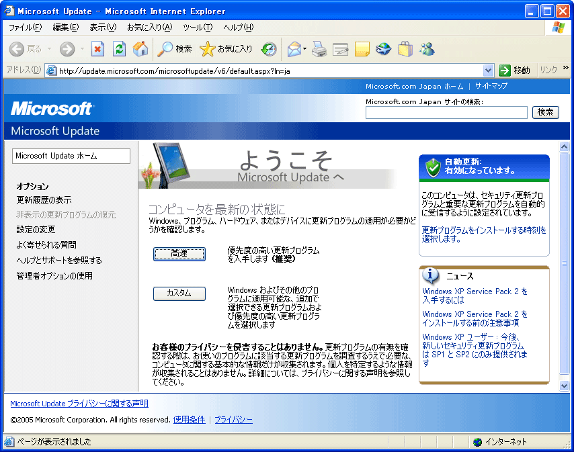Click the news information bubble icon
Screen dimensions: 574x452
[430, 275]
